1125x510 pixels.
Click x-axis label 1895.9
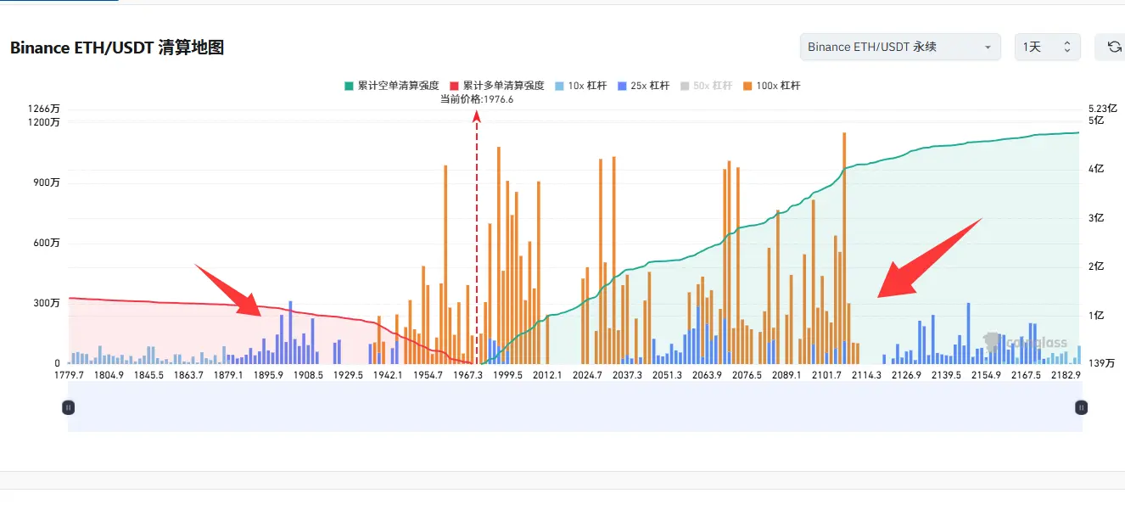click(268, 375)
